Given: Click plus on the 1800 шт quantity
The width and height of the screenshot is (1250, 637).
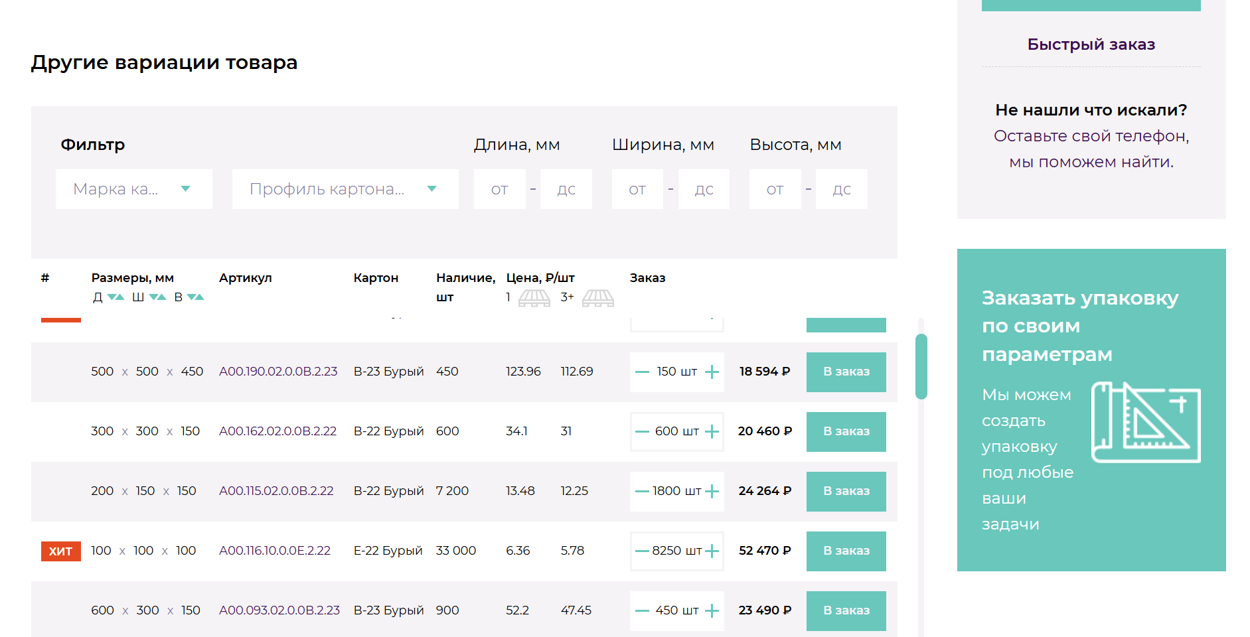Looking at the screenshot, I should coord(712,492).
